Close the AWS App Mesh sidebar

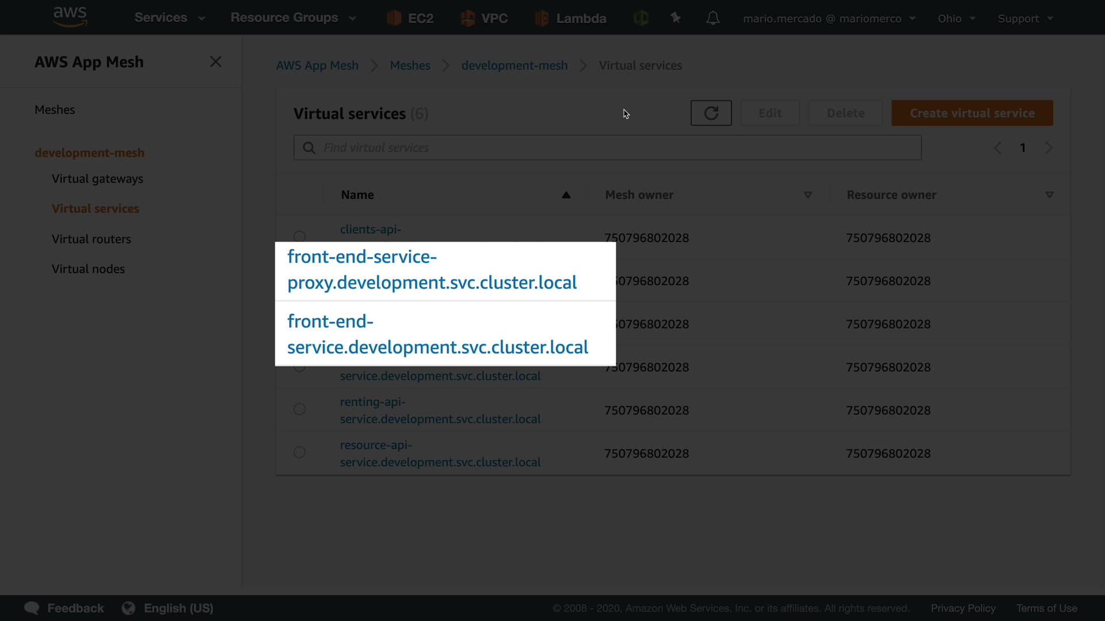coord(216,62)
